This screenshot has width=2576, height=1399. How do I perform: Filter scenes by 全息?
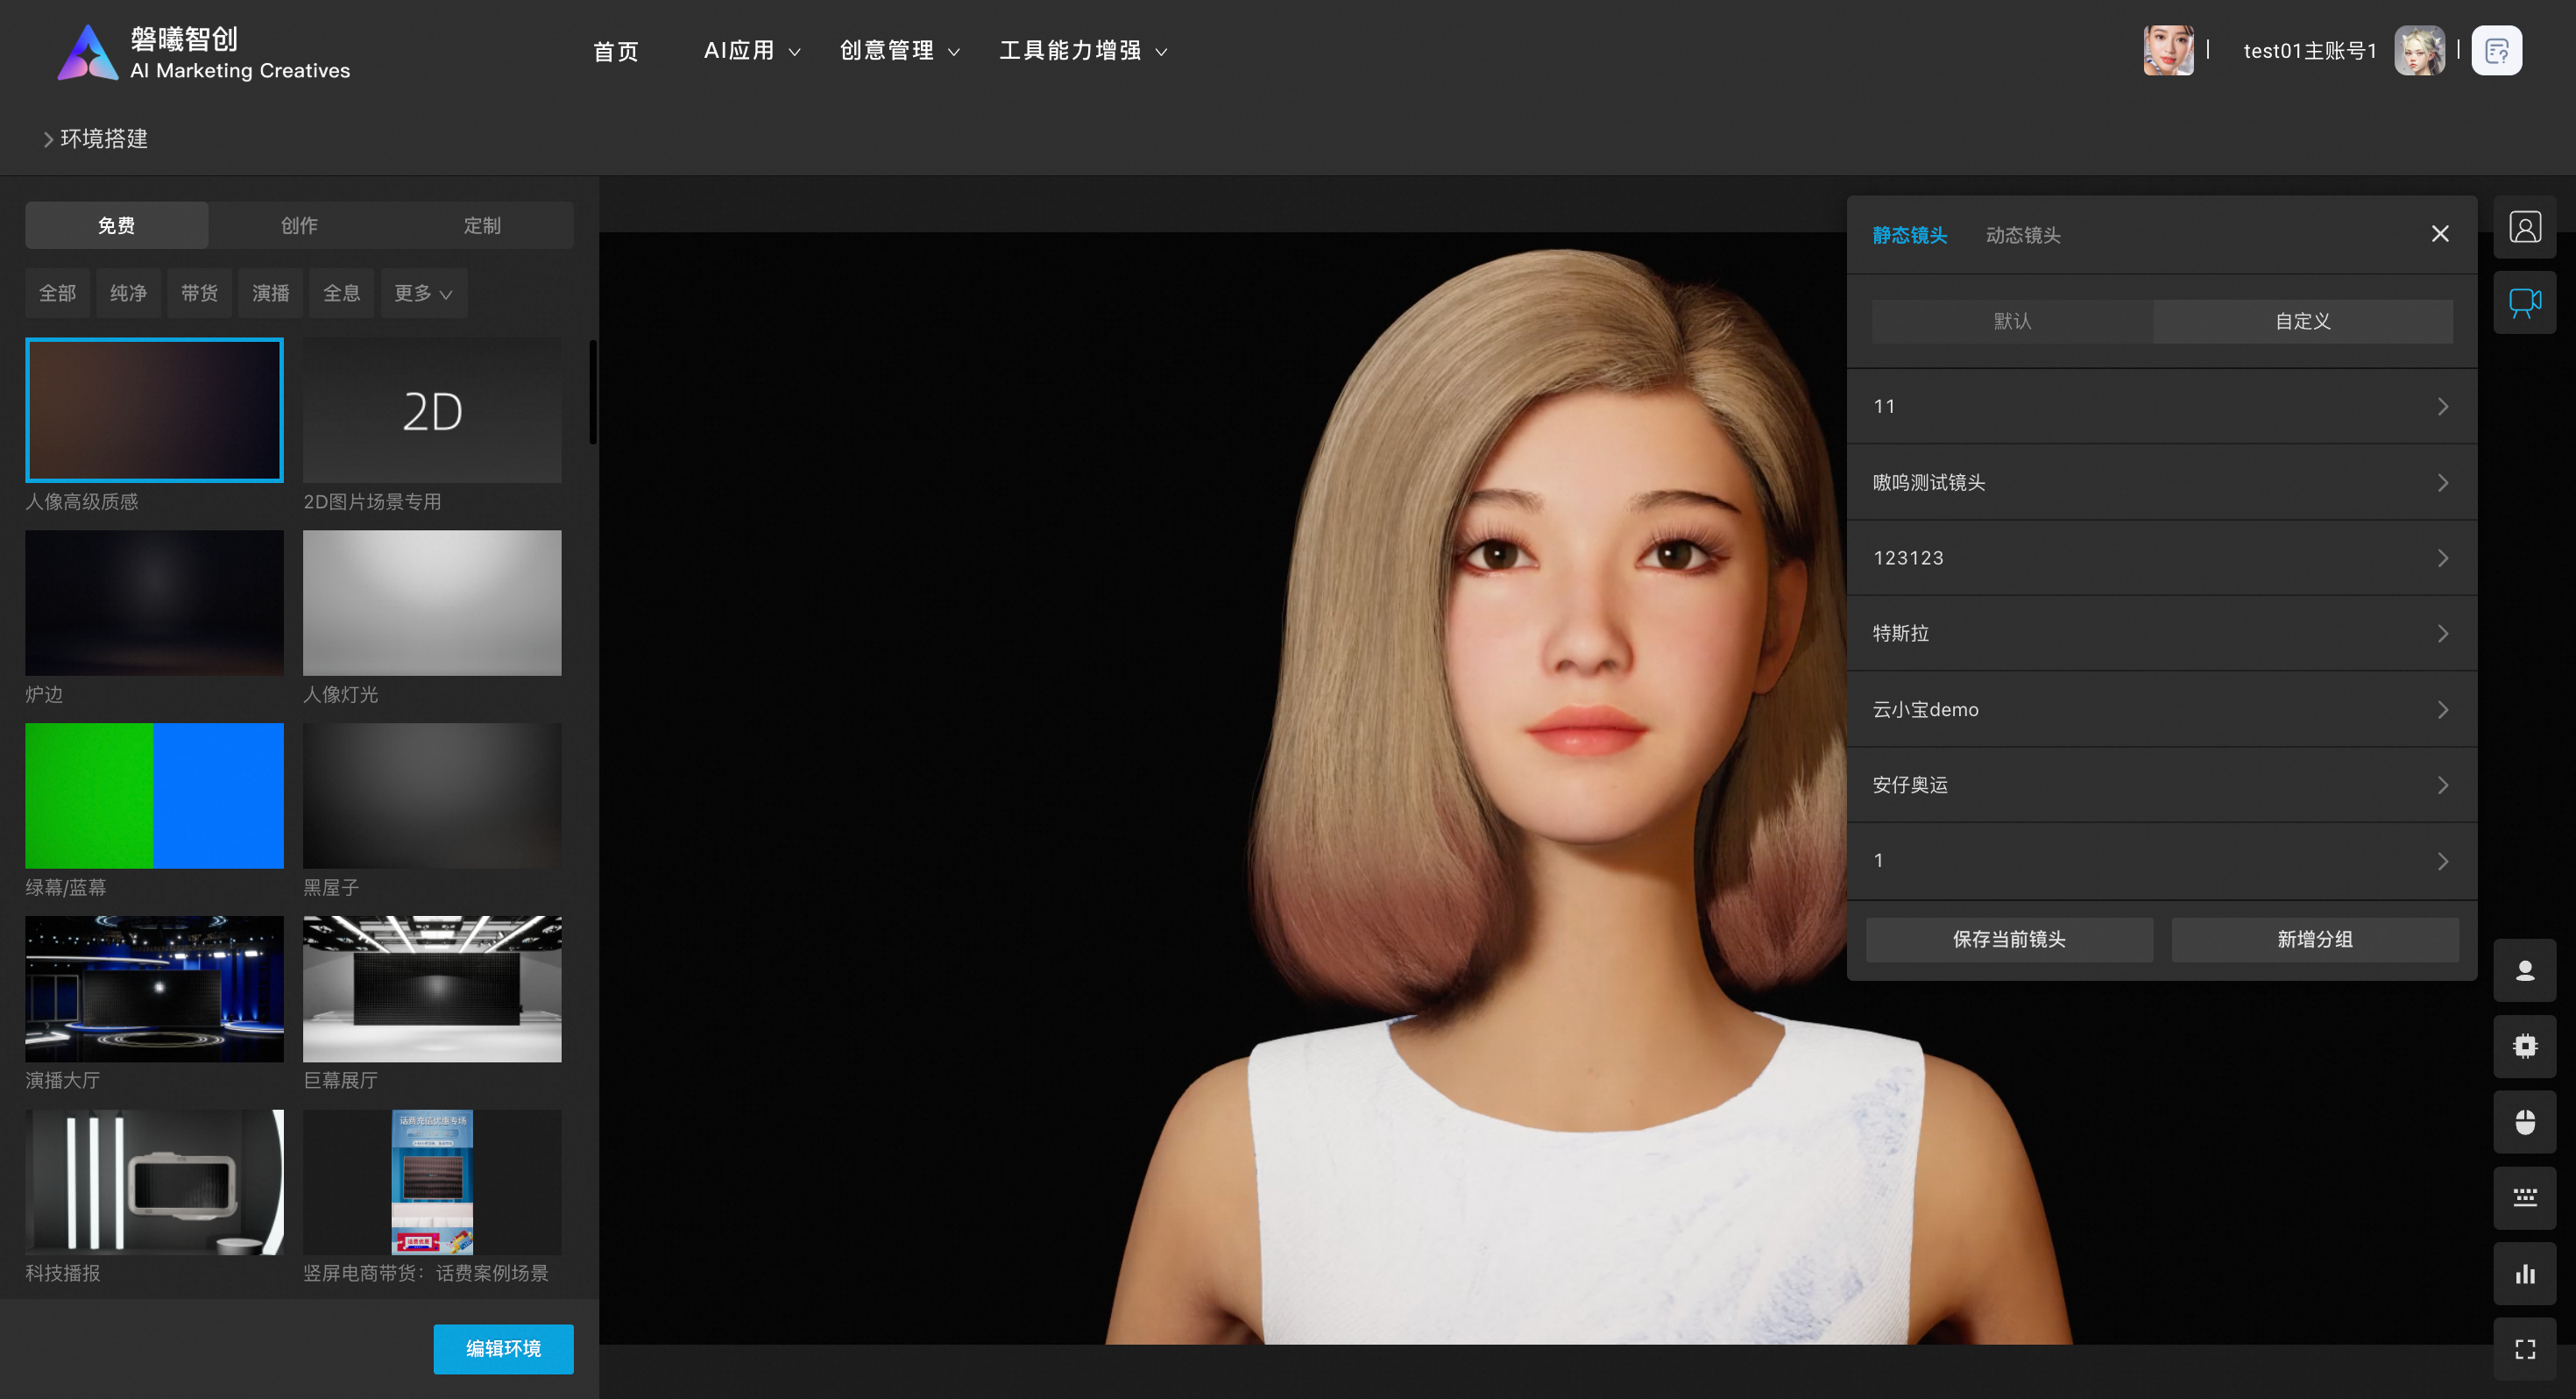click(x=341, y=293)
